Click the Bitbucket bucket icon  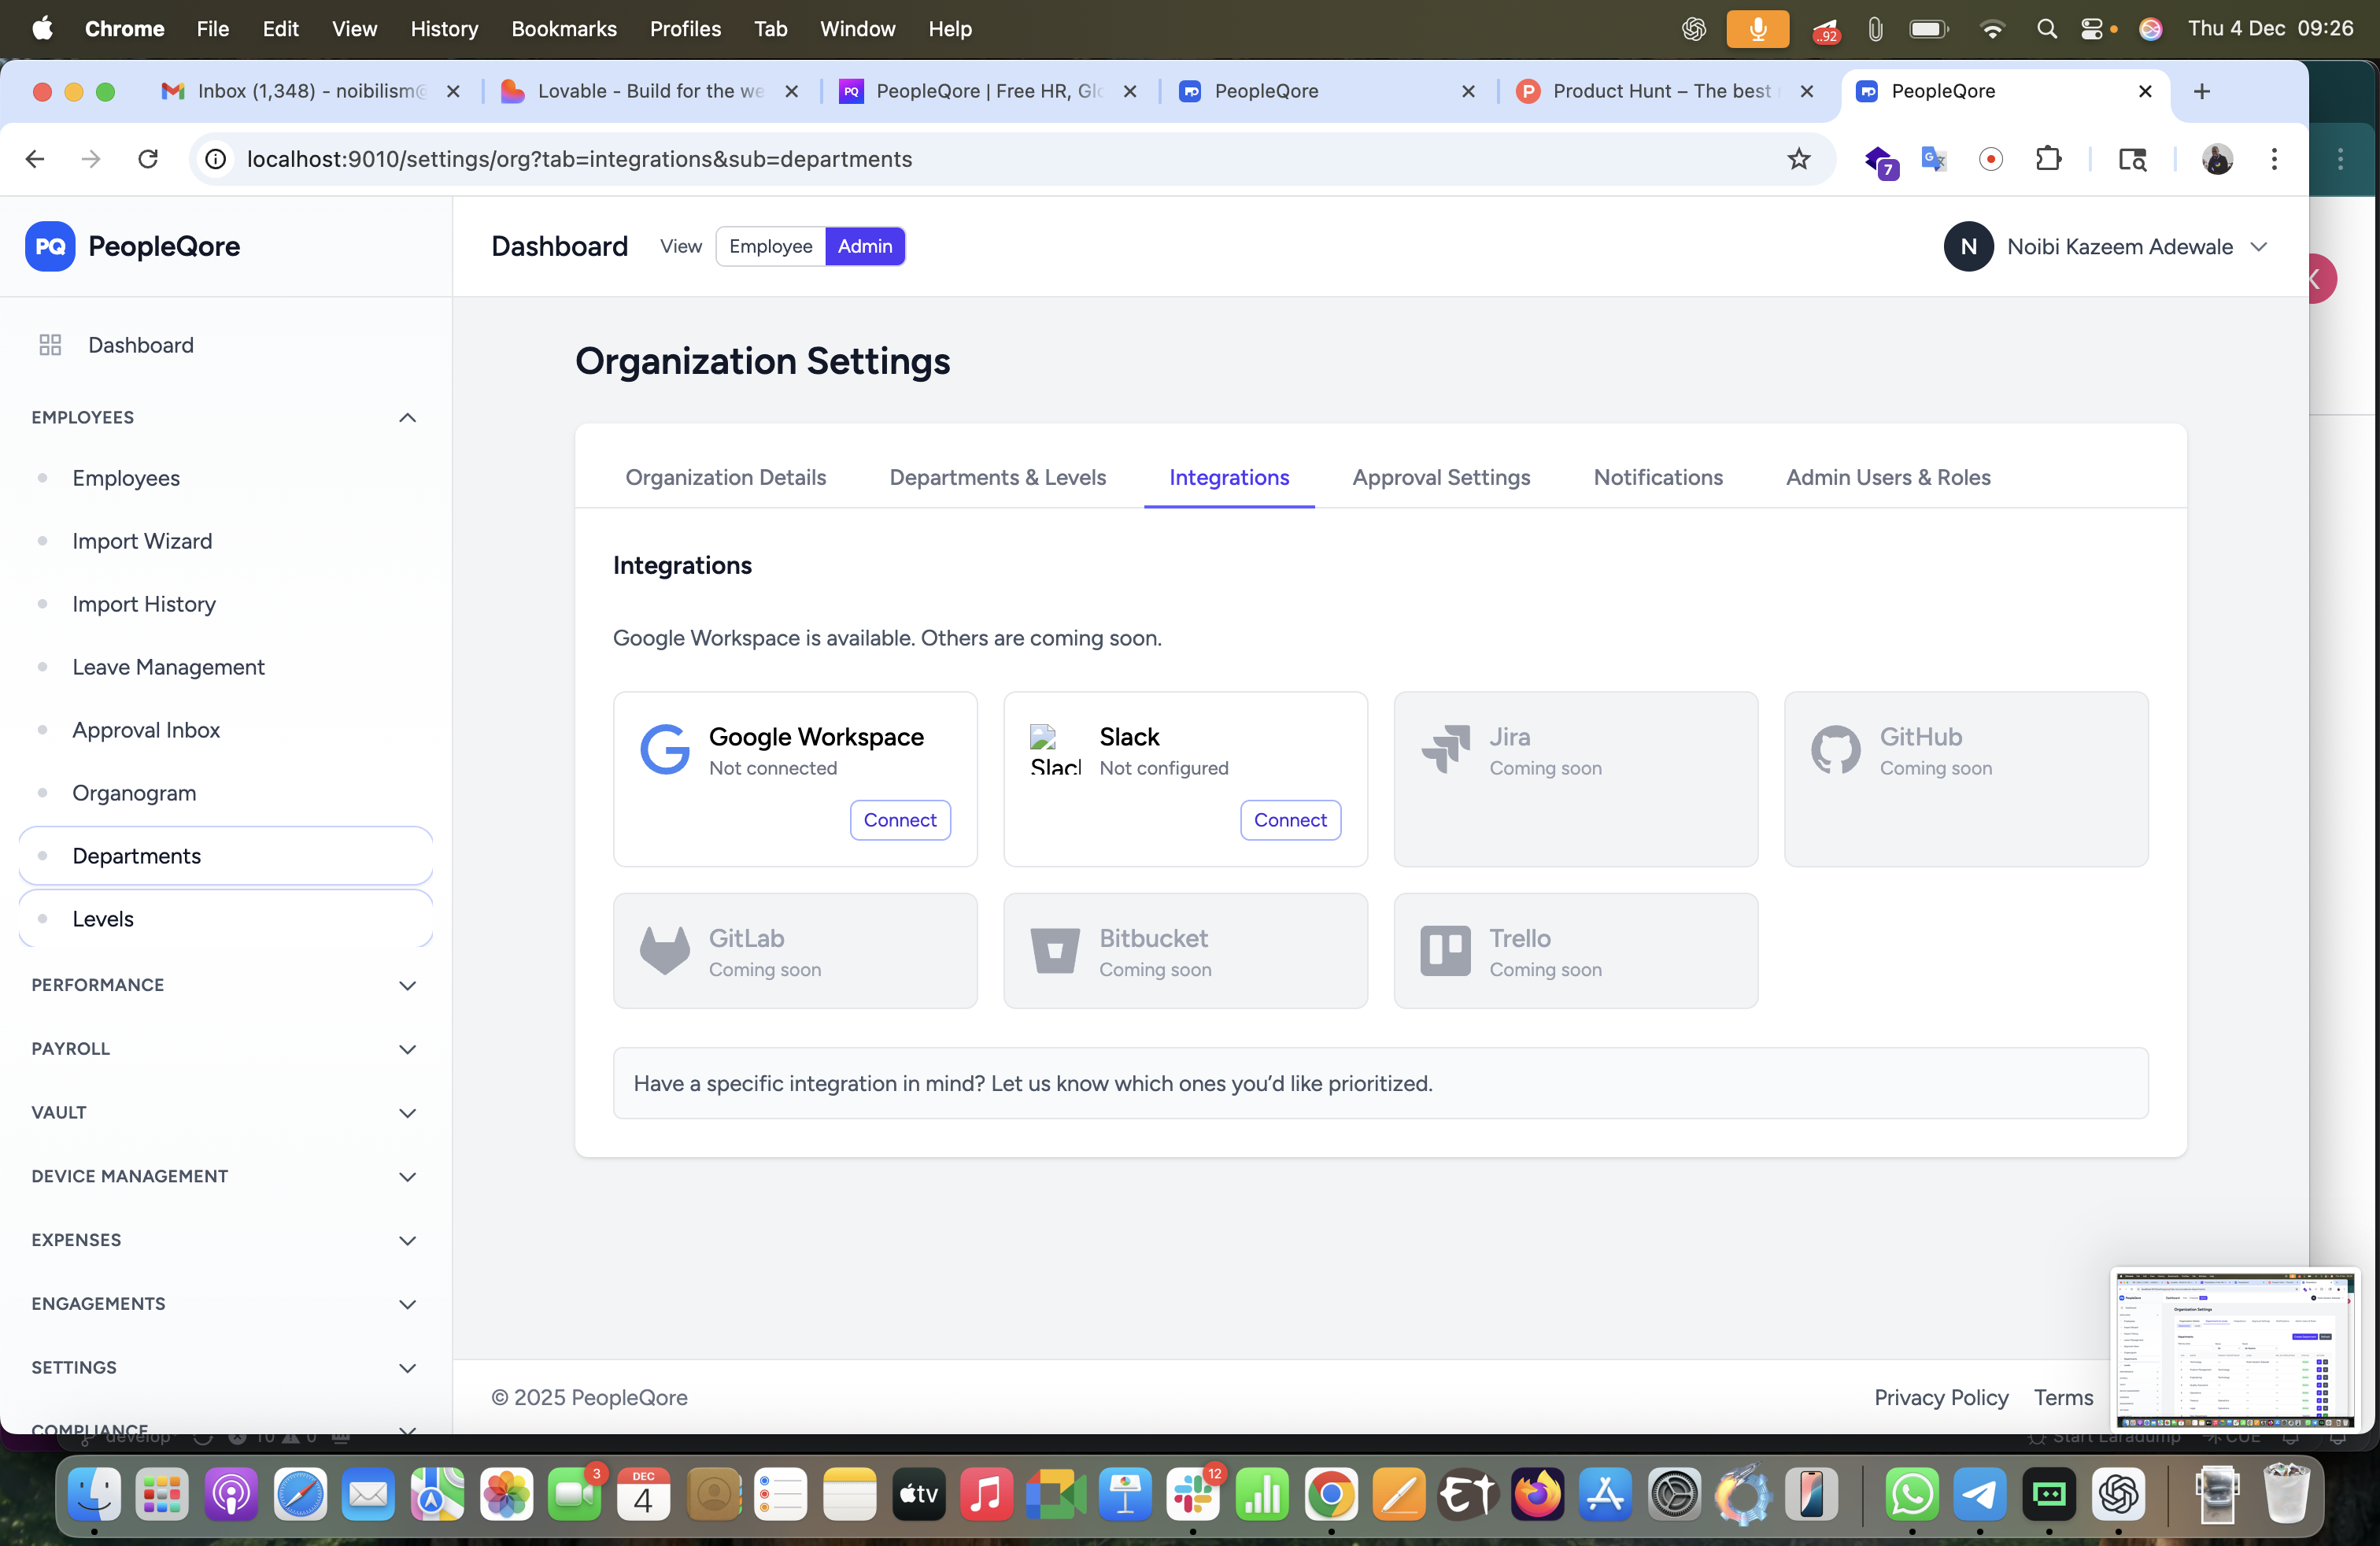(1054, 950)
